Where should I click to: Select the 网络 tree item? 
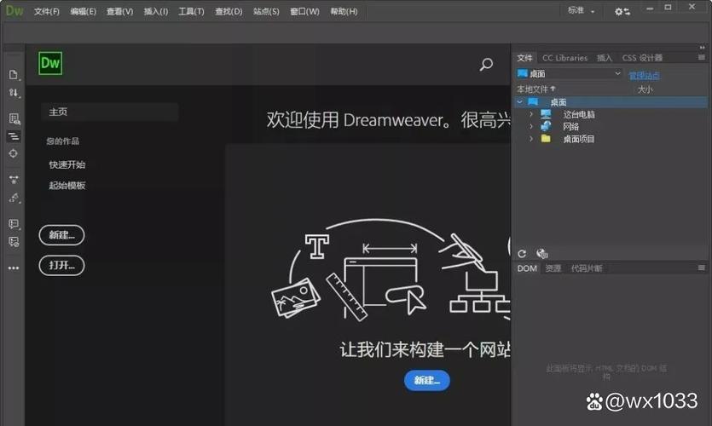pyautogui.click(x=570, y=127)
